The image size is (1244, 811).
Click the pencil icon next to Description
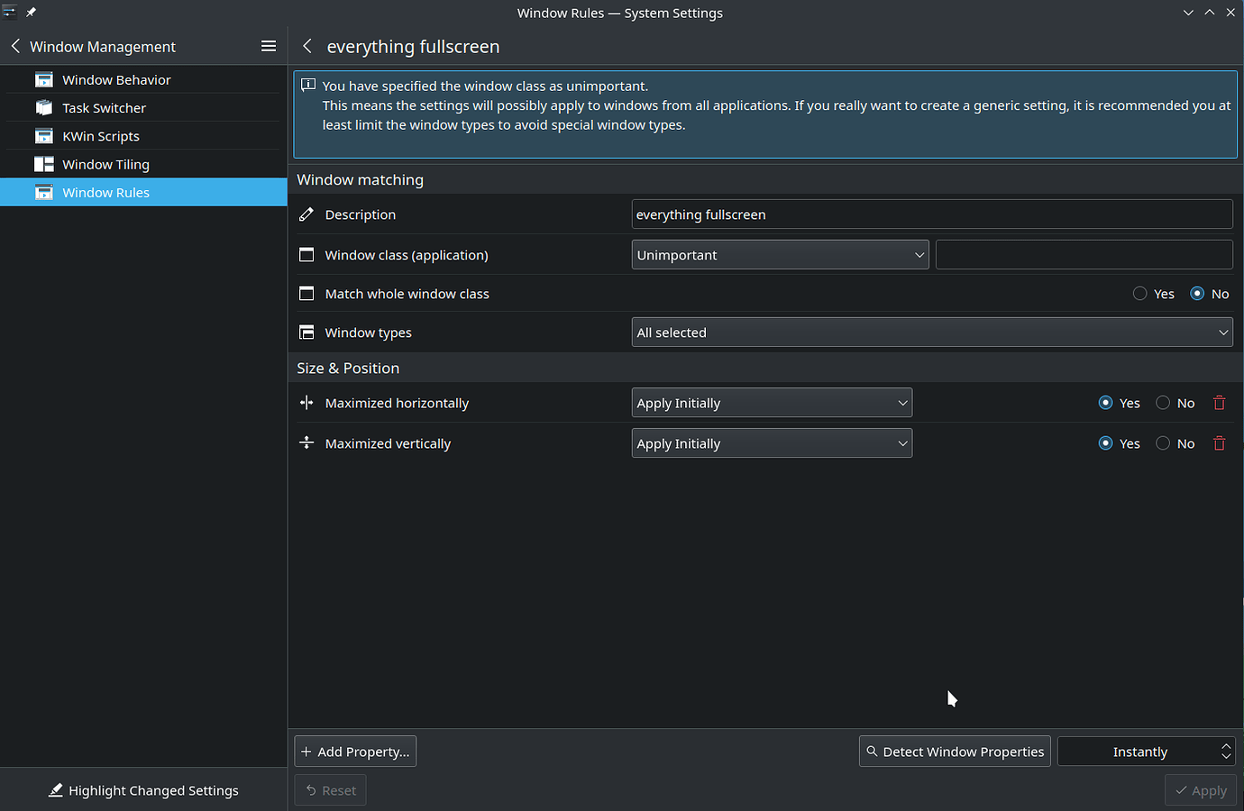coord(306,214)
